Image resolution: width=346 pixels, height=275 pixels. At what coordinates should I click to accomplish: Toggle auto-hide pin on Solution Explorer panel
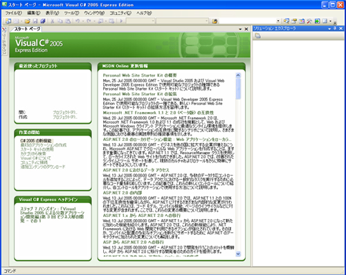click(x=335, y=28)
